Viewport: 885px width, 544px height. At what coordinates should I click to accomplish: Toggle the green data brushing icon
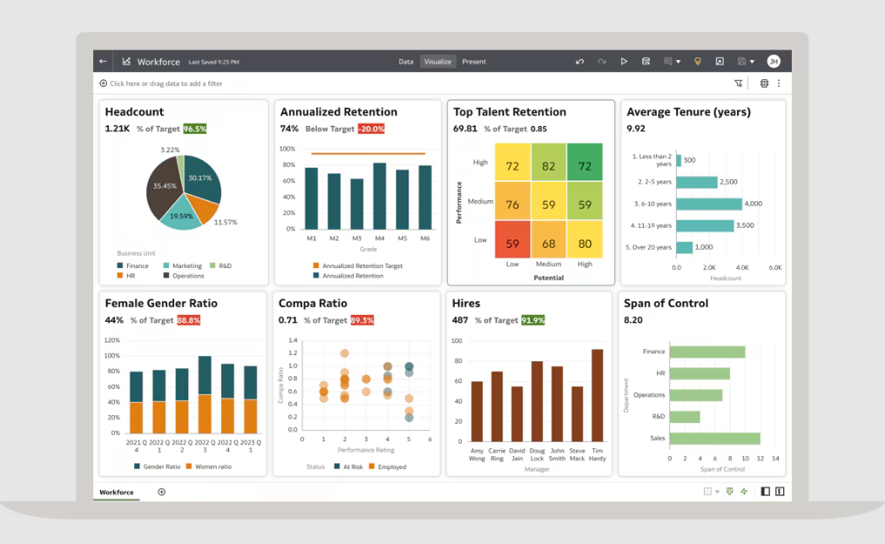pos(729,492)
